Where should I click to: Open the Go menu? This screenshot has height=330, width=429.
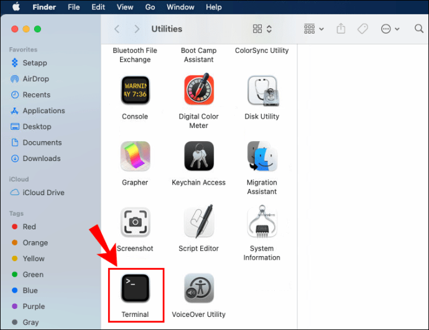point(150,7)
